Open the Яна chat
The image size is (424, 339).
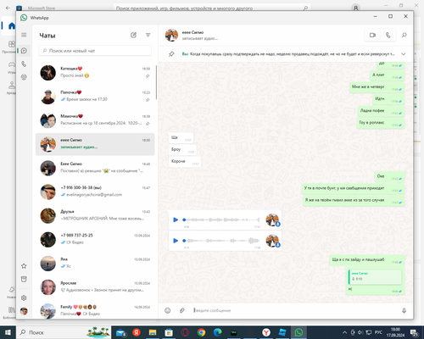pos(95,264)
